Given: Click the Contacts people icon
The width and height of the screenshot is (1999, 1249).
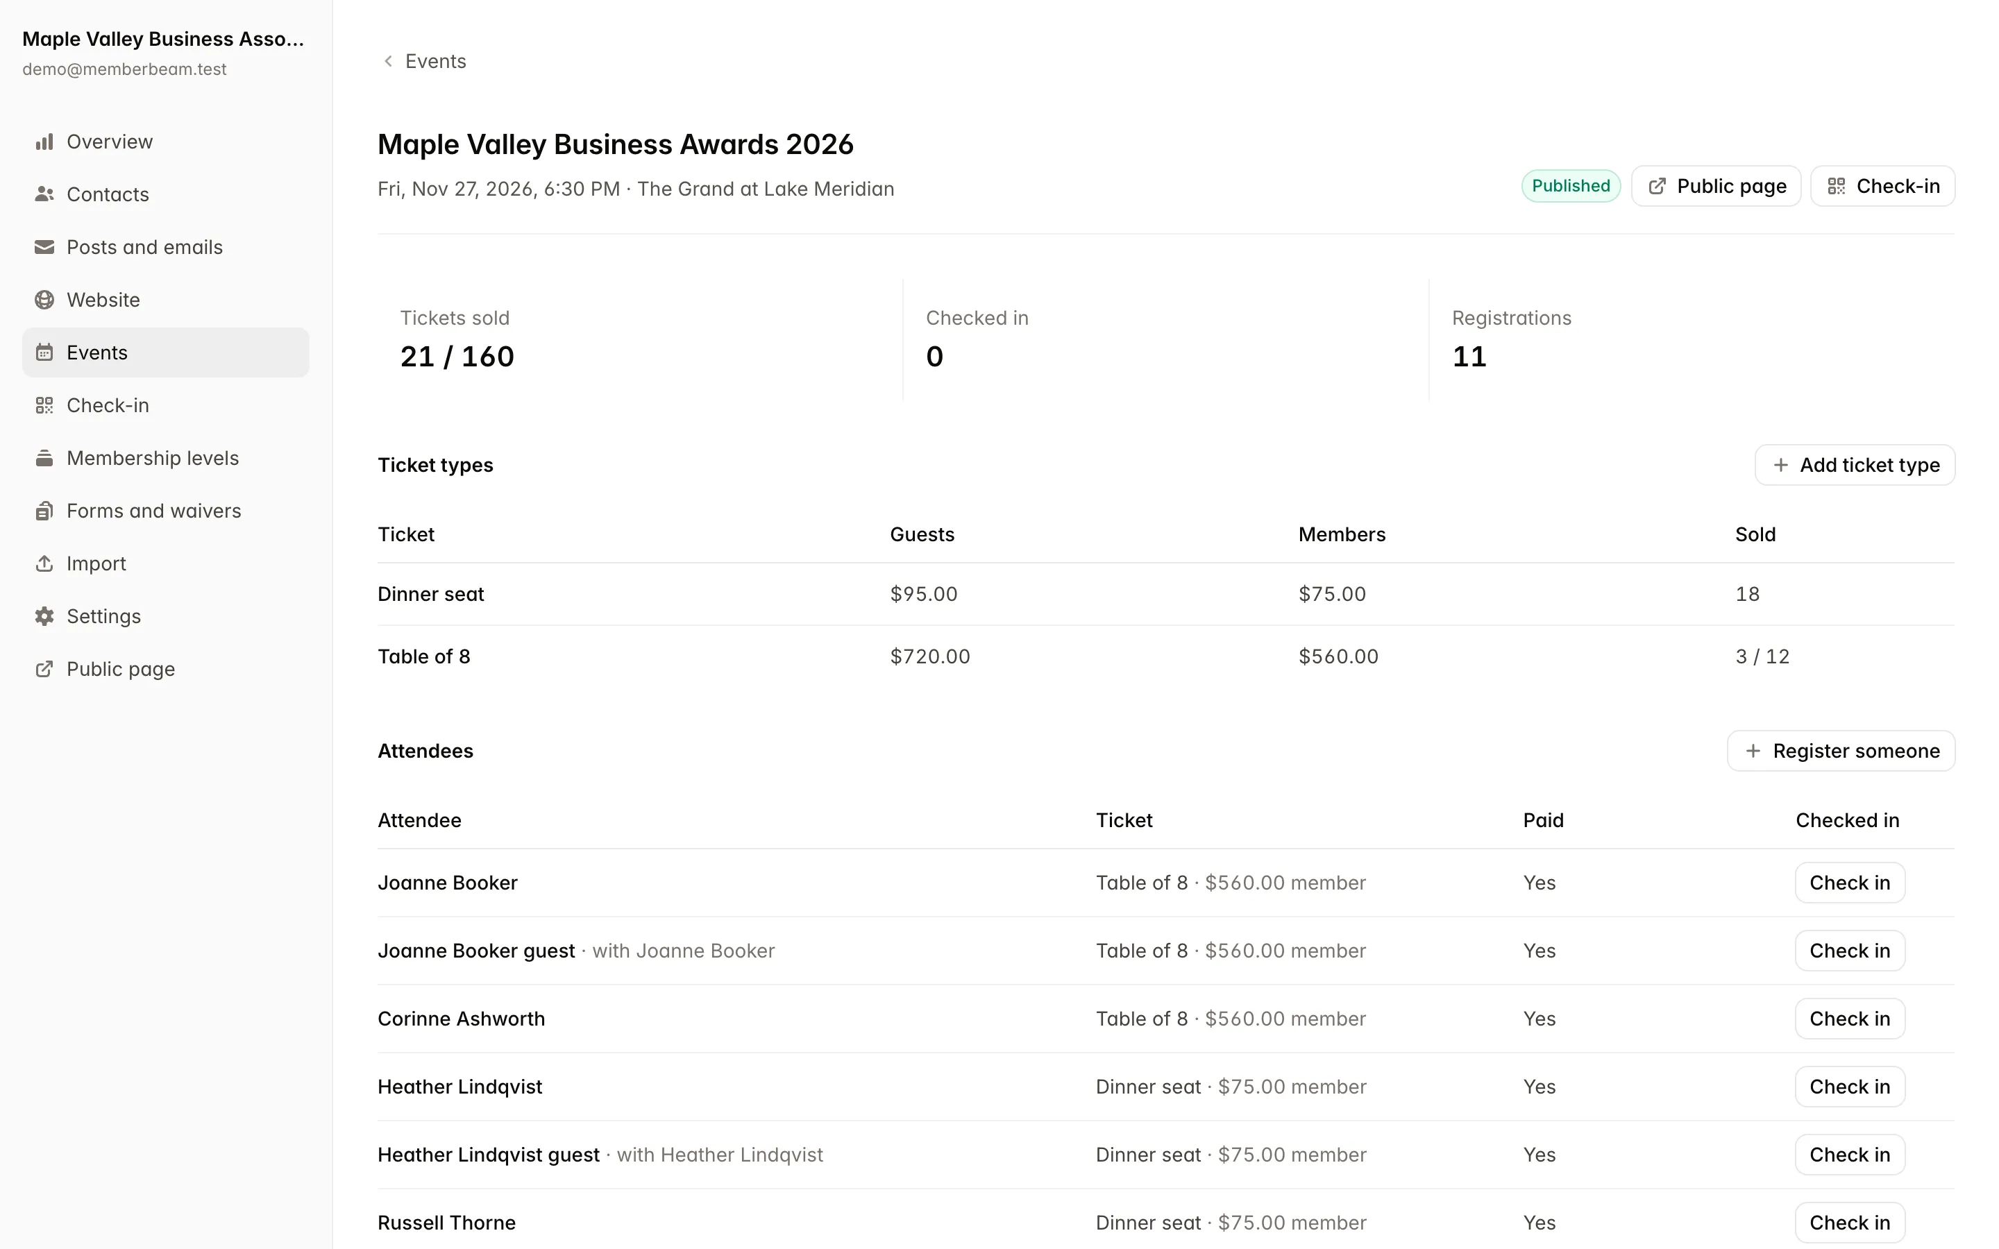Looking at the screenshot, I should pyautogui.click(x=44, y=194).
